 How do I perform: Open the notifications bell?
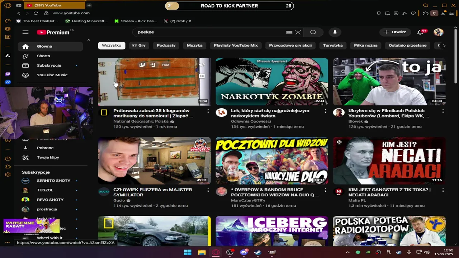pyautogui.click(x=421, y=32)
